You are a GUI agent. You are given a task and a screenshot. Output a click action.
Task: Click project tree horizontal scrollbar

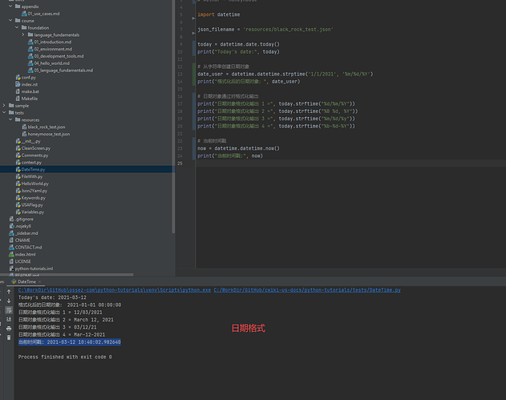pyautogui.click(x=67, y=275)
